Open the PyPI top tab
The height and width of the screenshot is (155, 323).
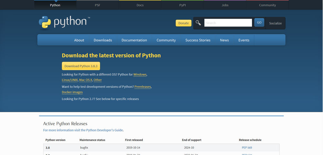coord(182,5)
